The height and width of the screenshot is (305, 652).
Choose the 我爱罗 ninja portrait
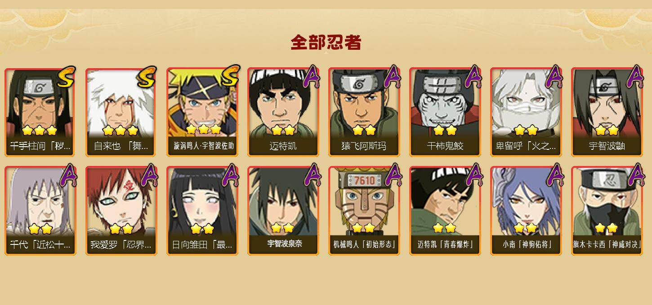[121, 211]
